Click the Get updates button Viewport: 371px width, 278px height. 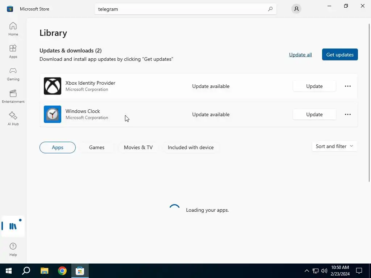click(x=340, y=55)
